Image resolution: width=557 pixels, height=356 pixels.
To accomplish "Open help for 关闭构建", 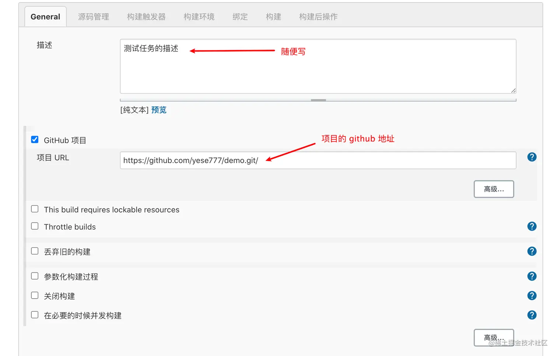I will click(x=532, y=296).
